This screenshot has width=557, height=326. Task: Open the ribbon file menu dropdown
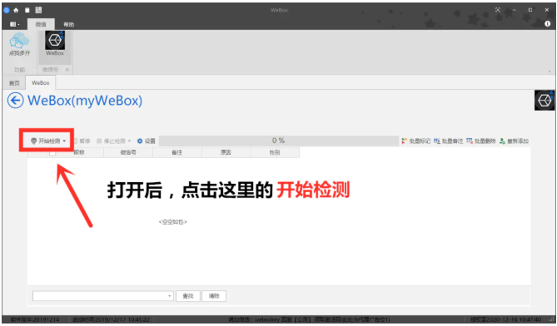14,24
